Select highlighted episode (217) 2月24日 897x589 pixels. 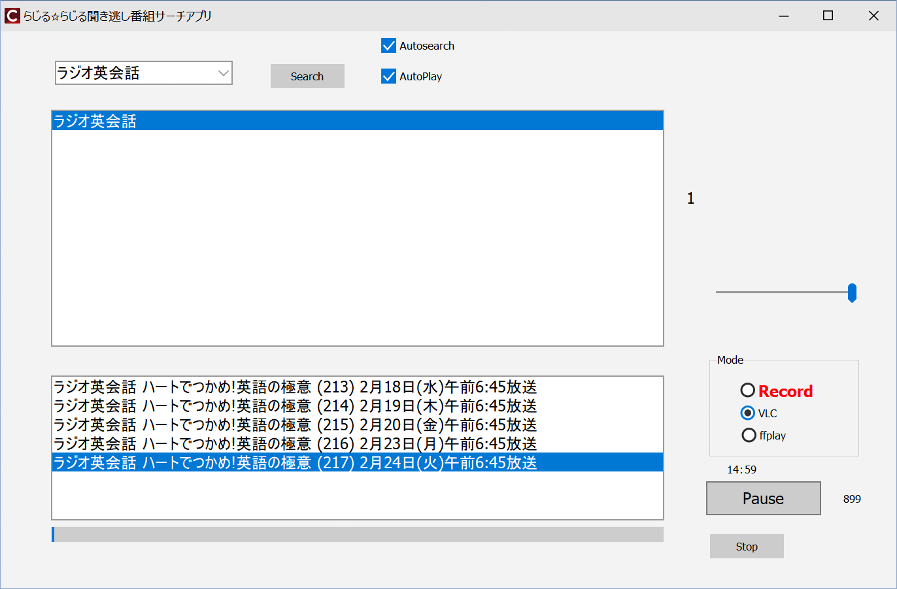pos(295,462)
